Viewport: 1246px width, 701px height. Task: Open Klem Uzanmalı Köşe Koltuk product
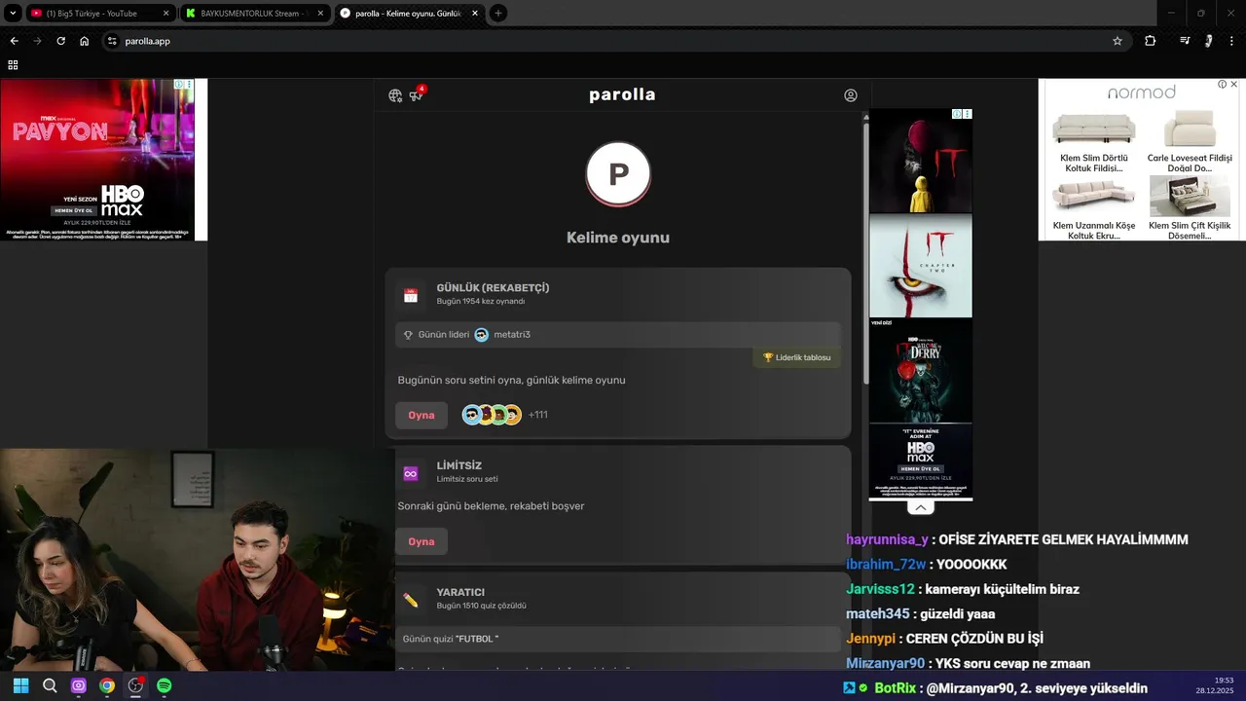point(1094,208)
